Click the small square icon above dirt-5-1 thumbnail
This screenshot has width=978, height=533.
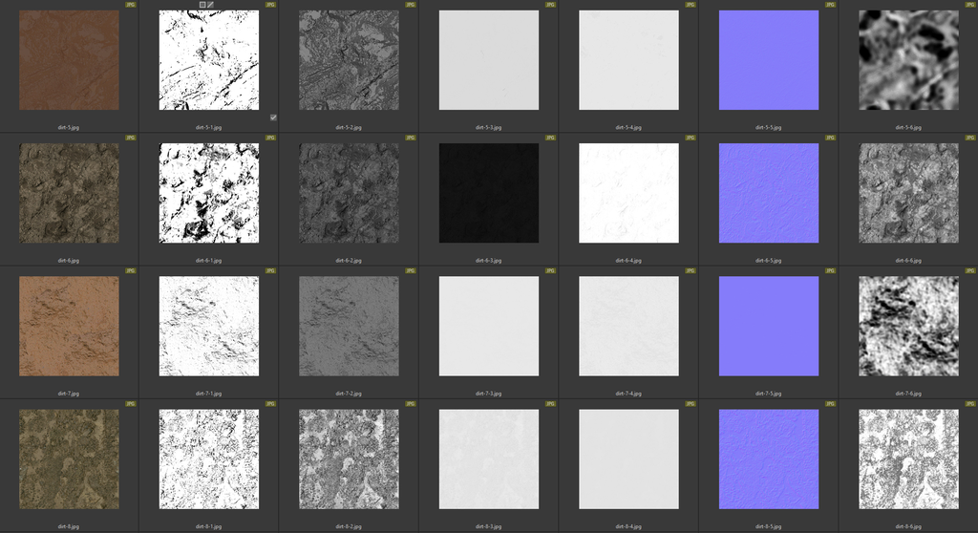(x=202, y=5)
